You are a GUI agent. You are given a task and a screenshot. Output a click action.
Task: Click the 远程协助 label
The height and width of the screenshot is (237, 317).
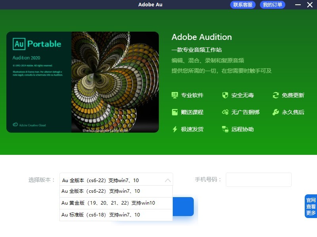(243, 129)
